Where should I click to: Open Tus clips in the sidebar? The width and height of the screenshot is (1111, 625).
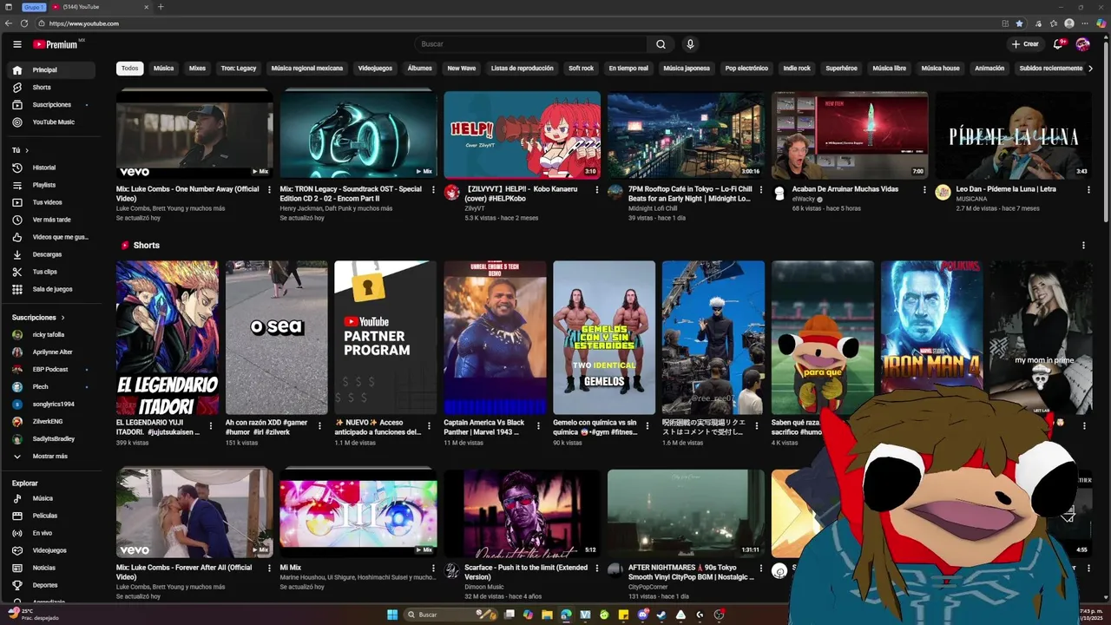(x=52, y=272)
